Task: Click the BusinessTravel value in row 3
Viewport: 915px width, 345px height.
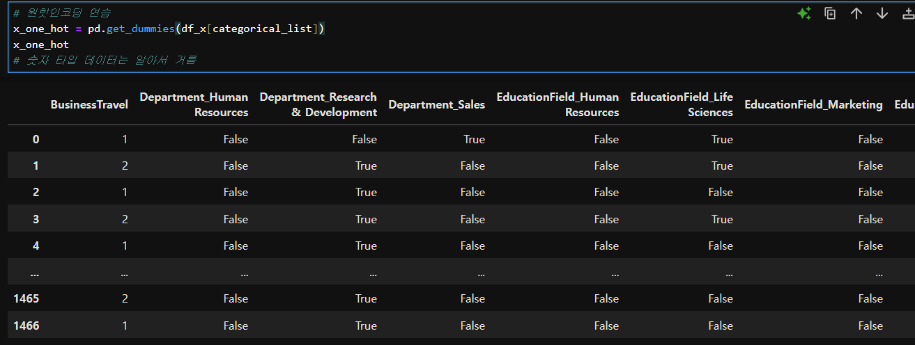Action: [x=125, y=219]
